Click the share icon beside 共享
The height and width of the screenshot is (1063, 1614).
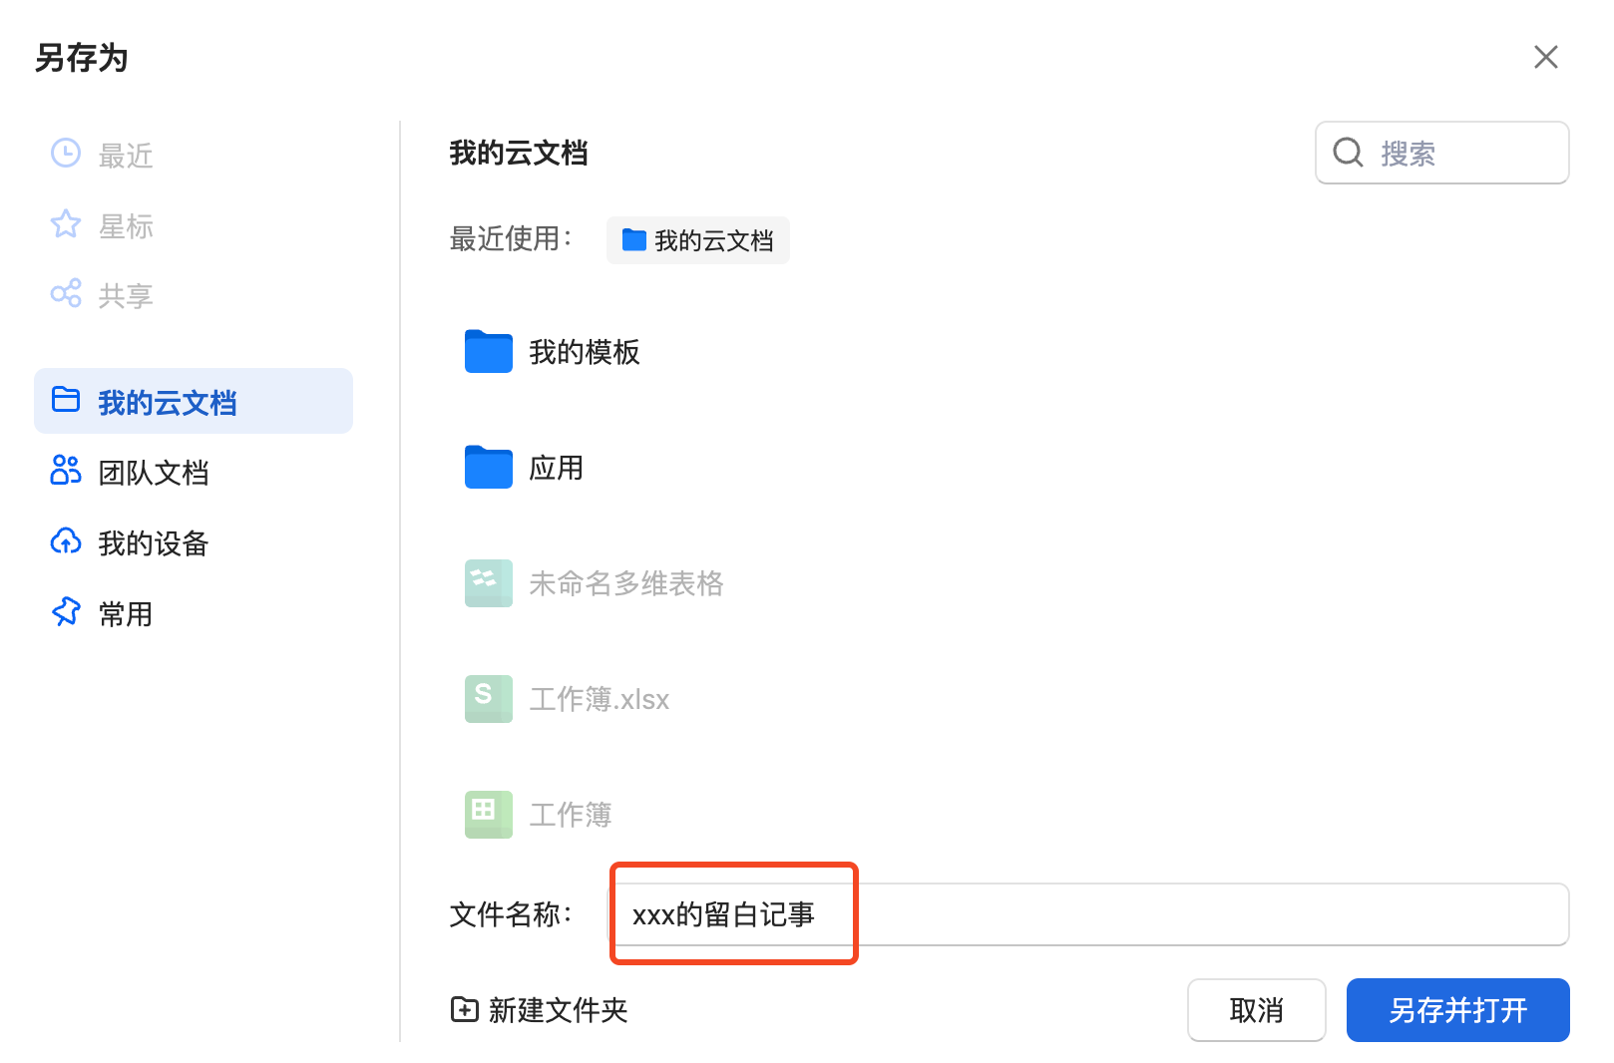click(66, 294)
